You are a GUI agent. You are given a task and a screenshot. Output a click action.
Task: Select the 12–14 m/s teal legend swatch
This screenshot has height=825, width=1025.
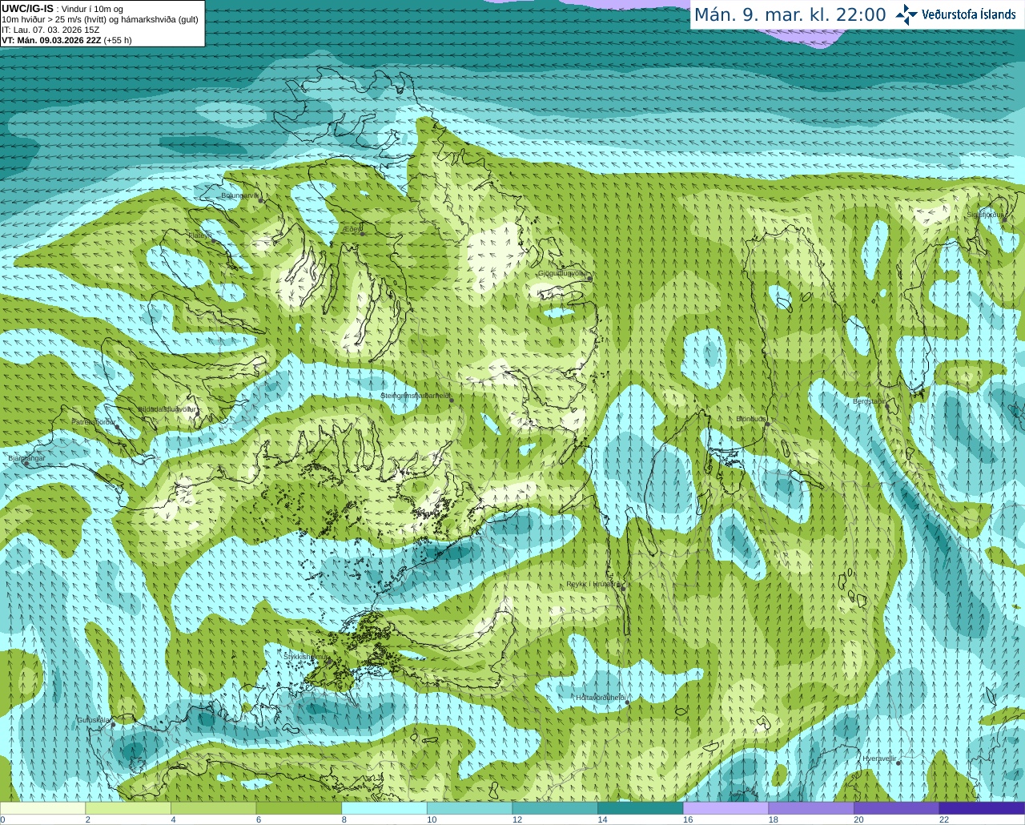pyautogui.click(x=555, y=808)
